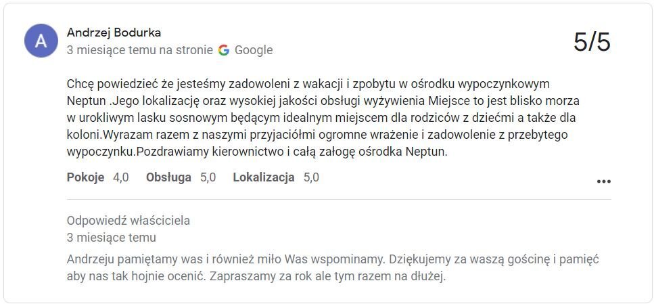Click the "Google" source text

[254, 50]
